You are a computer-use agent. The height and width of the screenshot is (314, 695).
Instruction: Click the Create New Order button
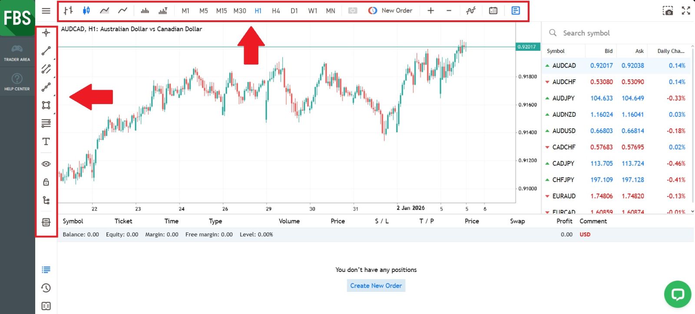pos(376,285)
